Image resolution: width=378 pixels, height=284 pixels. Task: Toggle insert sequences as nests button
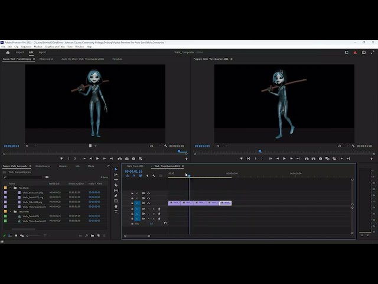127,176
